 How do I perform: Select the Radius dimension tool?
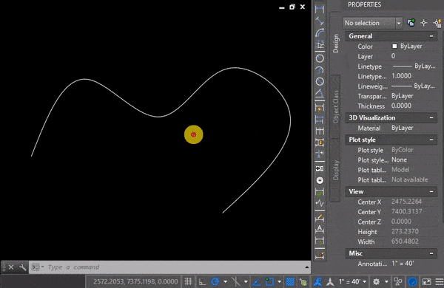320,58
